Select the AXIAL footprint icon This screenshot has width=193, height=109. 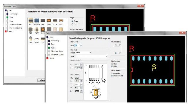click(x=37, y=39)
